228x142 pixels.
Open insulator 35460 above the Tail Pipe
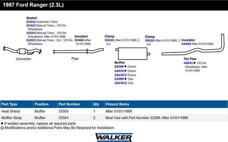tap(186, 44)
